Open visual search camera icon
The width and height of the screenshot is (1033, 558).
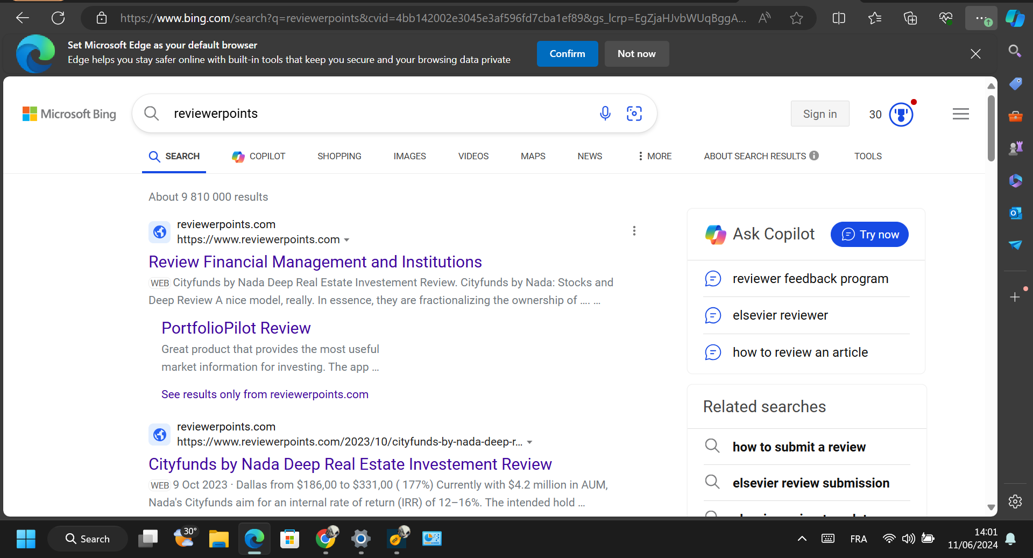[x=634, y=114]
